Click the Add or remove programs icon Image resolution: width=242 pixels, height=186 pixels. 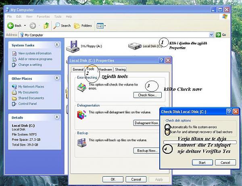coord(14,59)
